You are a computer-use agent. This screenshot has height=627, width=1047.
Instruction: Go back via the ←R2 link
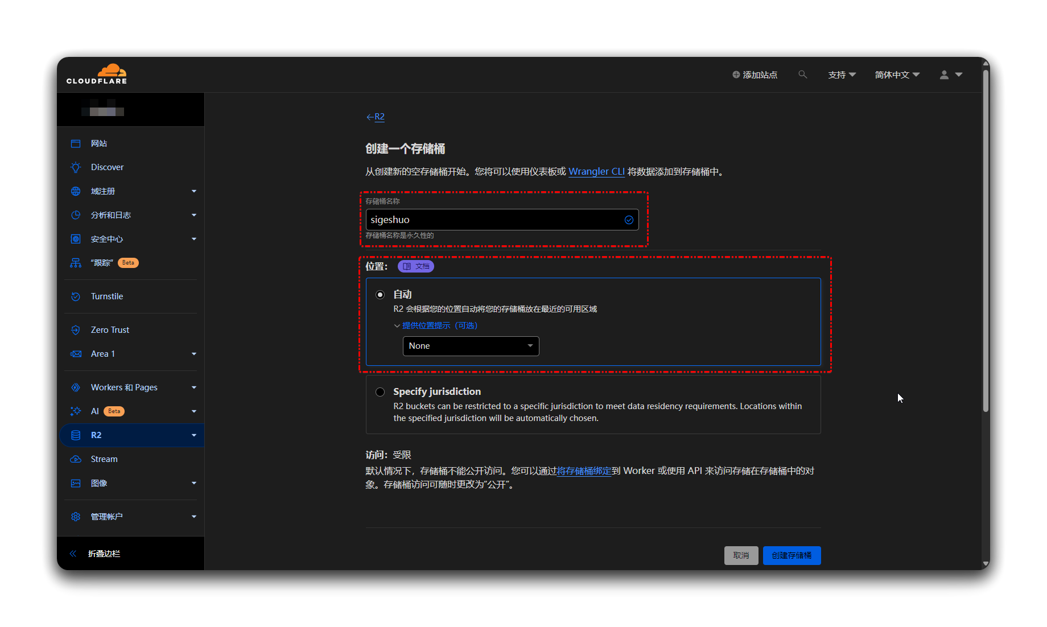[x=376, y=117]
